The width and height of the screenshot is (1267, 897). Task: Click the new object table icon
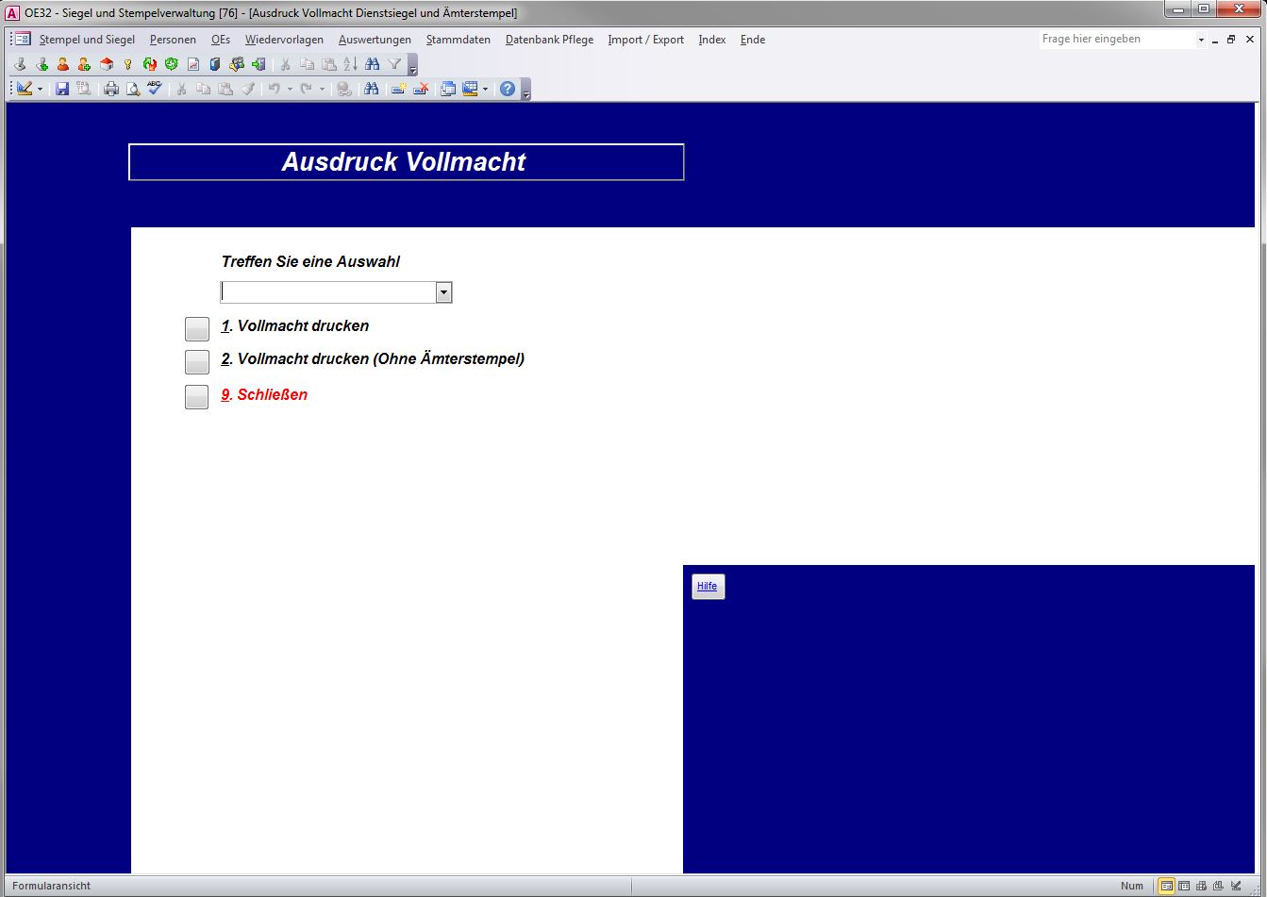pos(470,89)
